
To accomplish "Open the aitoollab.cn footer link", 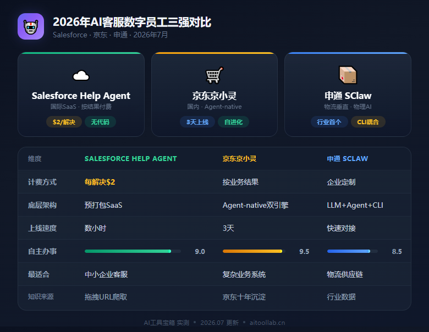I will point(267,323).
